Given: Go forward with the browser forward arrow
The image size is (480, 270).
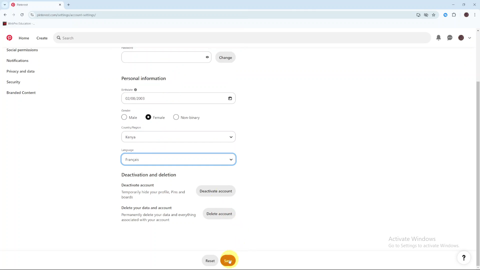Looking at the screenshot, I should 13,15.
